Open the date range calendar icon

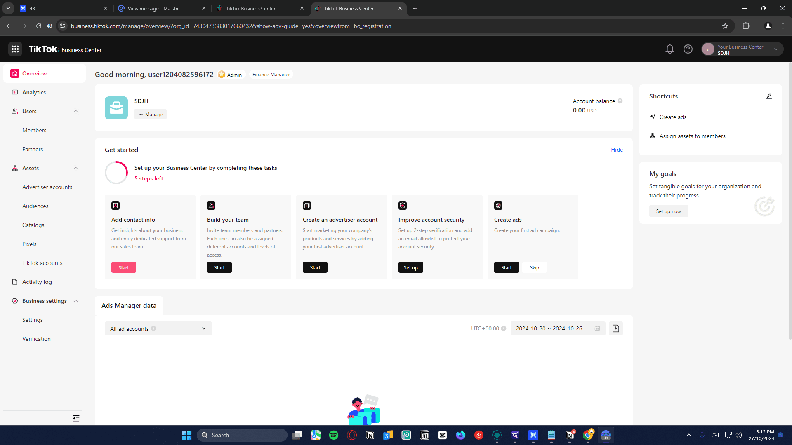(597, 328)
